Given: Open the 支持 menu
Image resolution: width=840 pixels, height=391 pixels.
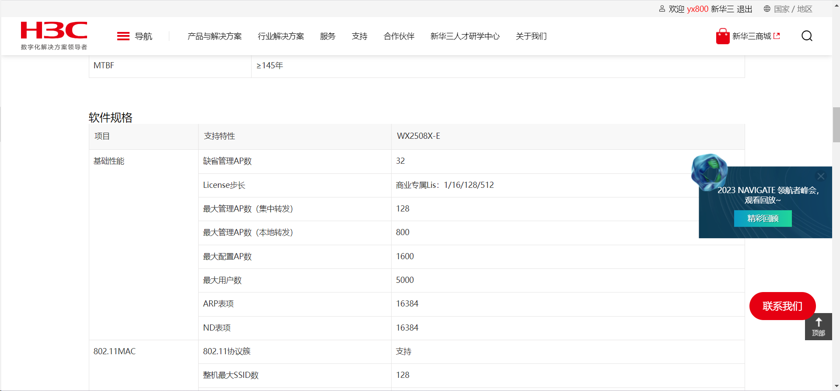Looking at the screenshot, I should (x=360, y=36).
